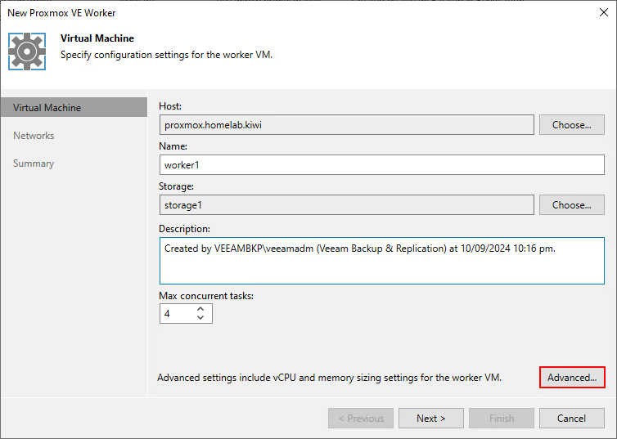Select the Virtual Machine wizard step

click(47, 108)
